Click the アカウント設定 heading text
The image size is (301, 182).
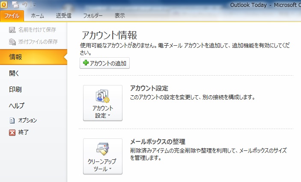tap(149, 88)
